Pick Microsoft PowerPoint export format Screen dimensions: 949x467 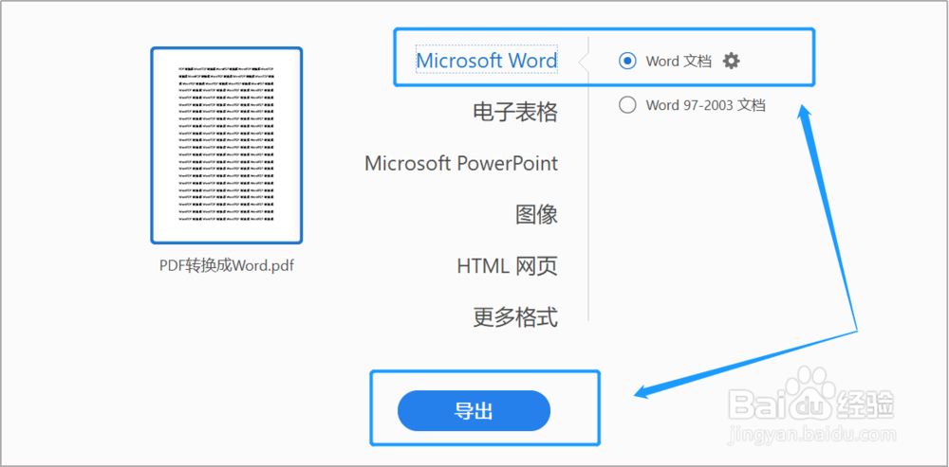point(461,163)
